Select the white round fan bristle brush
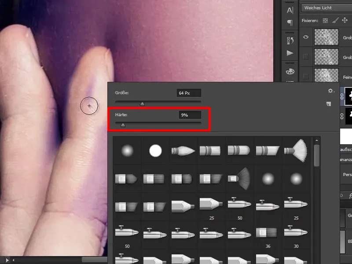The image size is (352, 264). click(296, 150)
